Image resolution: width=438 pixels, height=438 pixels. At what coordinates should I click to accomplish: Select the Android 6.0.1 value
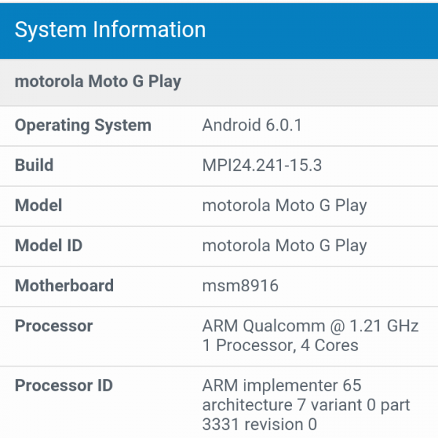click(252, 125)
